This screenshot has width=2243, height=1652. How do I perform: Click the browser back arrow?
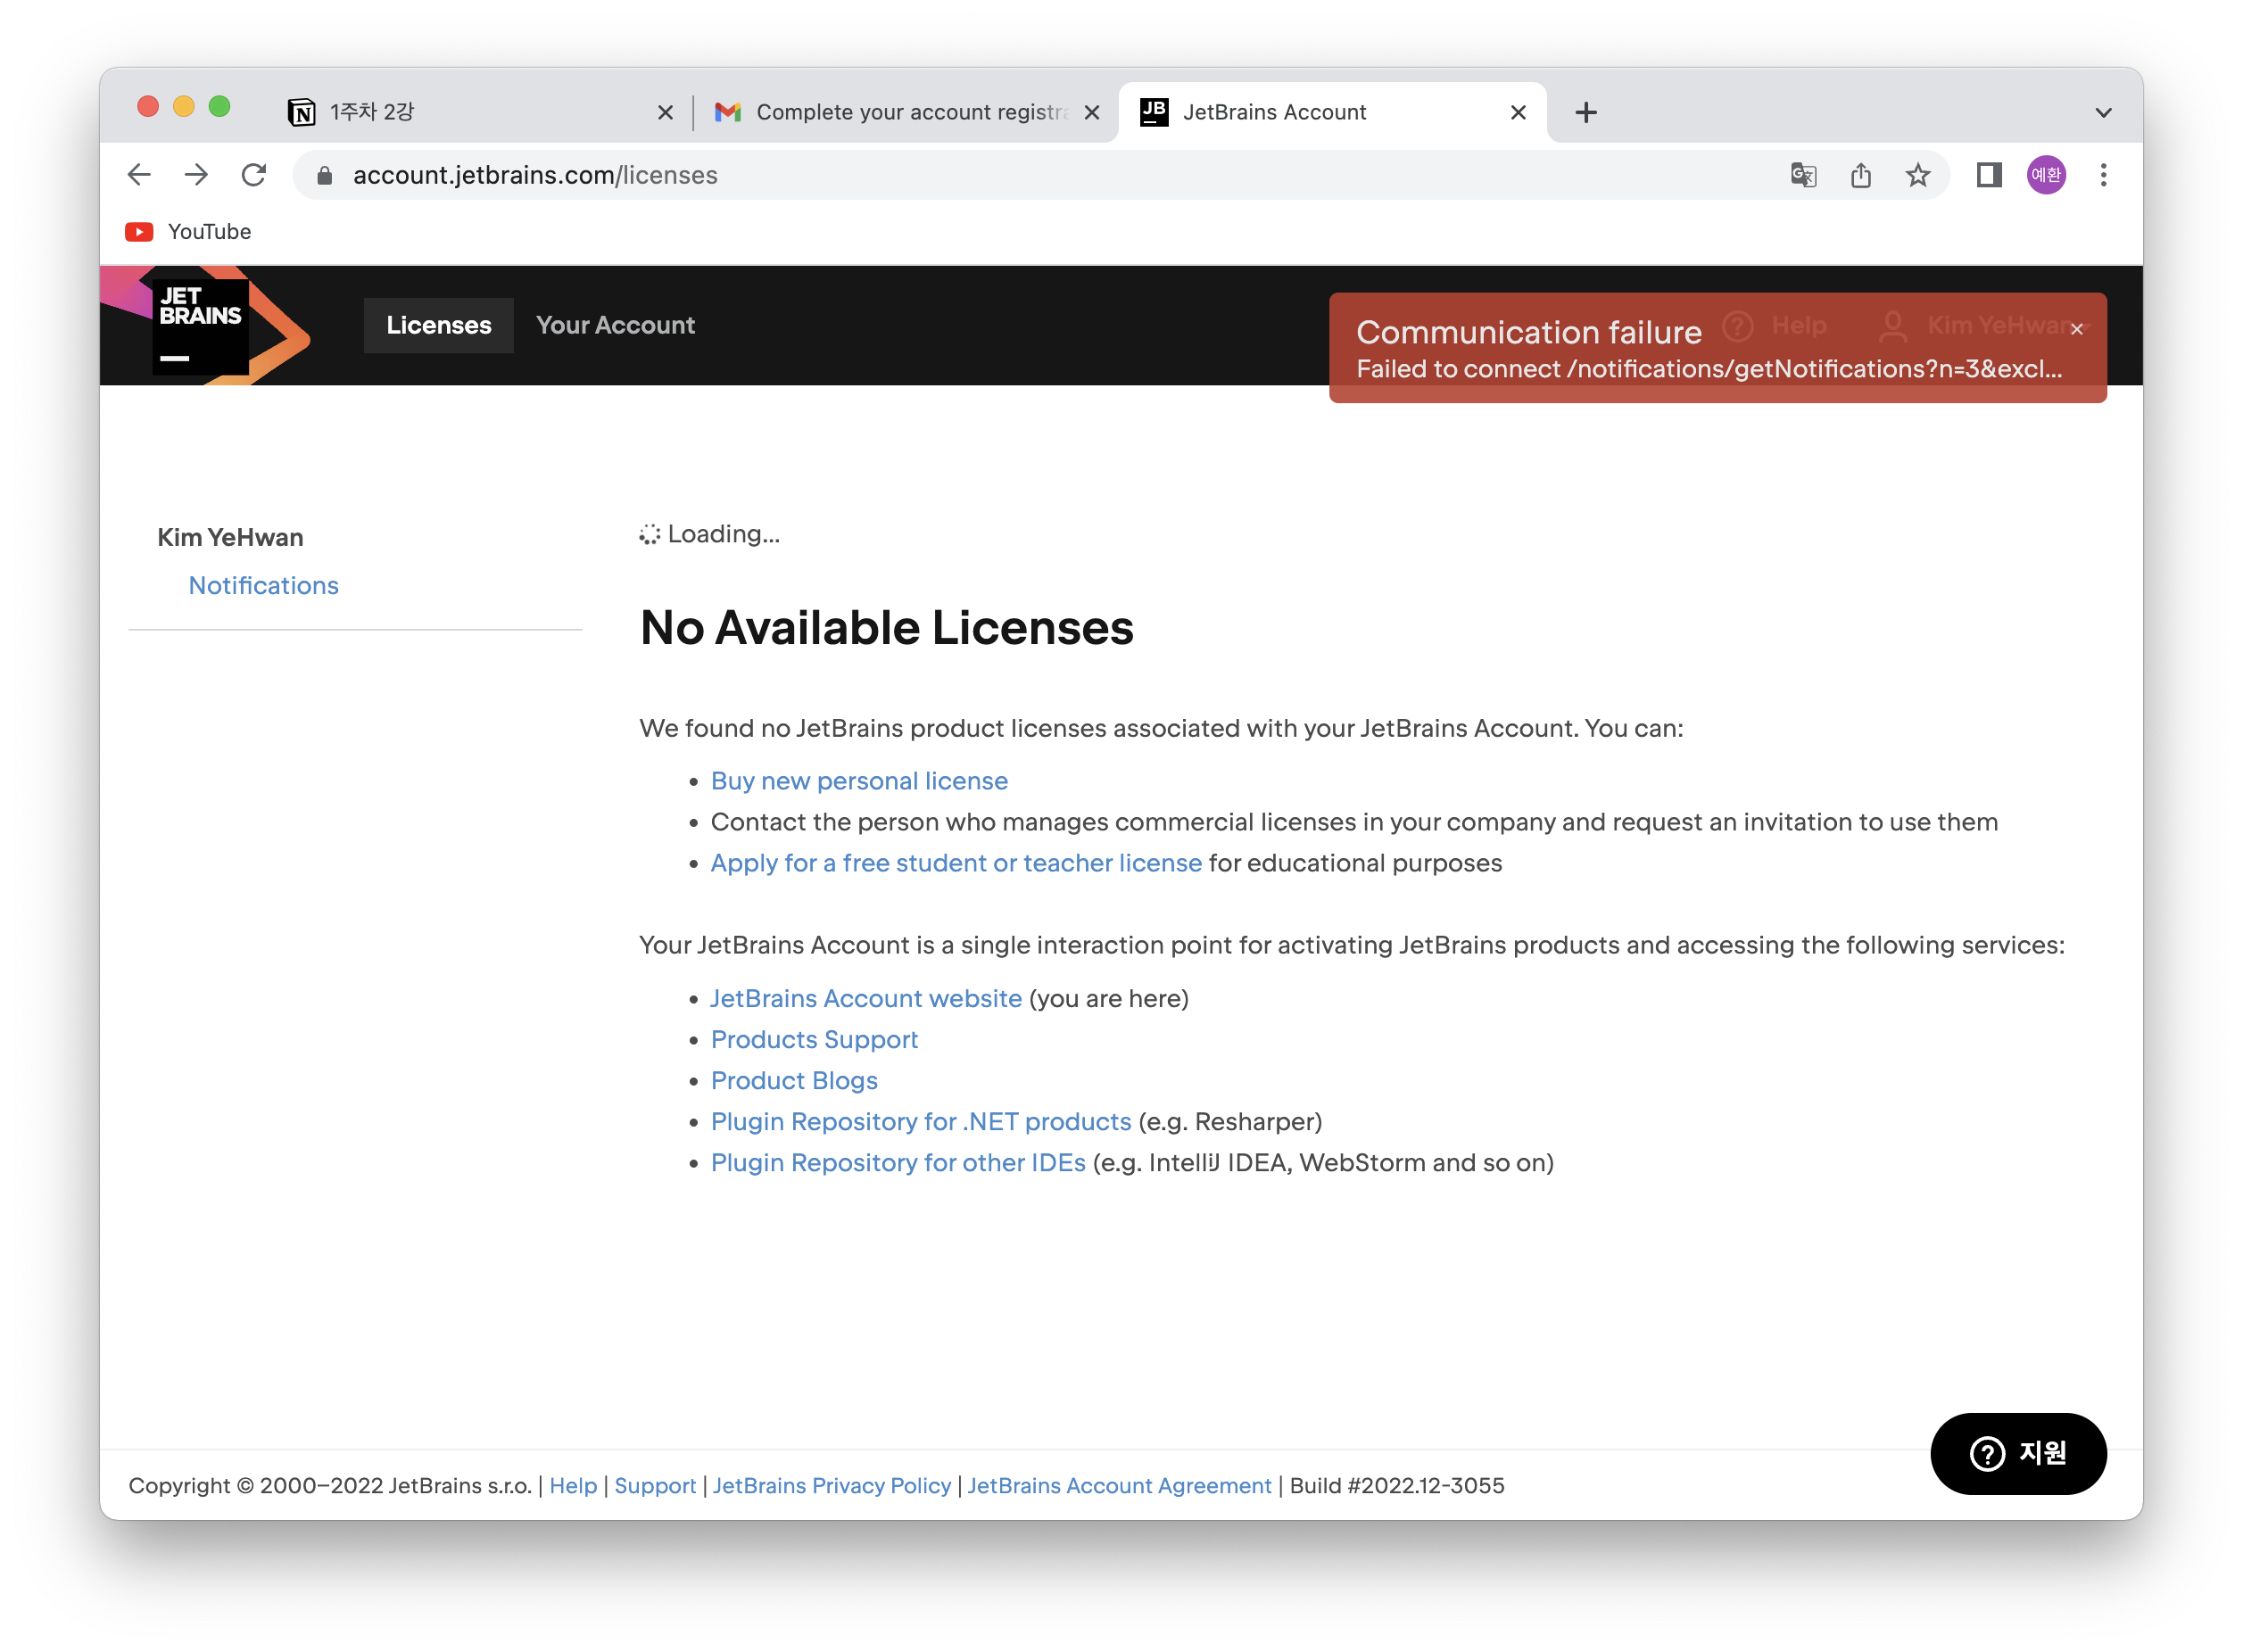pos(139,175)
